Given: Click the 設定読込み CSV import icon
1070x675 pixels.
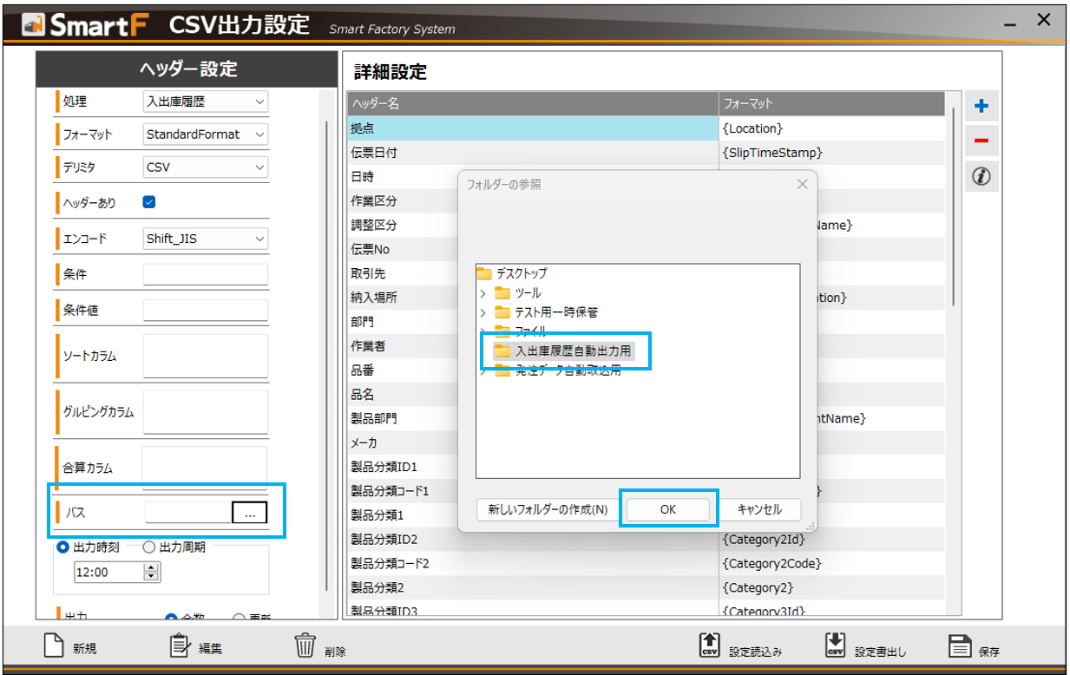Looking at the screenshot, I should coord(709,646).
